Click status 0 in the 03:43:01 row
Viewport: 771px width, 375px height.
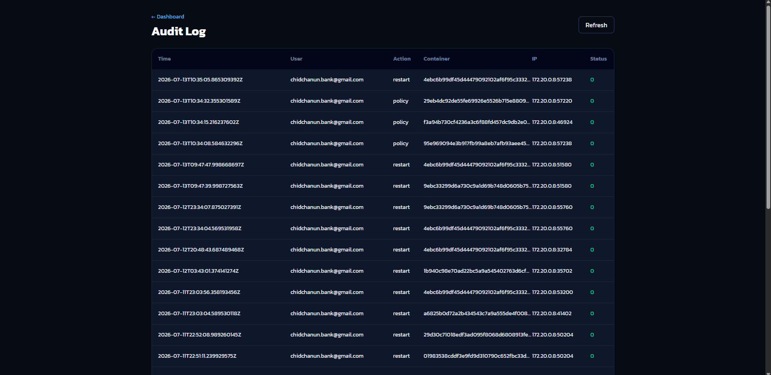[x=592, y=271]
